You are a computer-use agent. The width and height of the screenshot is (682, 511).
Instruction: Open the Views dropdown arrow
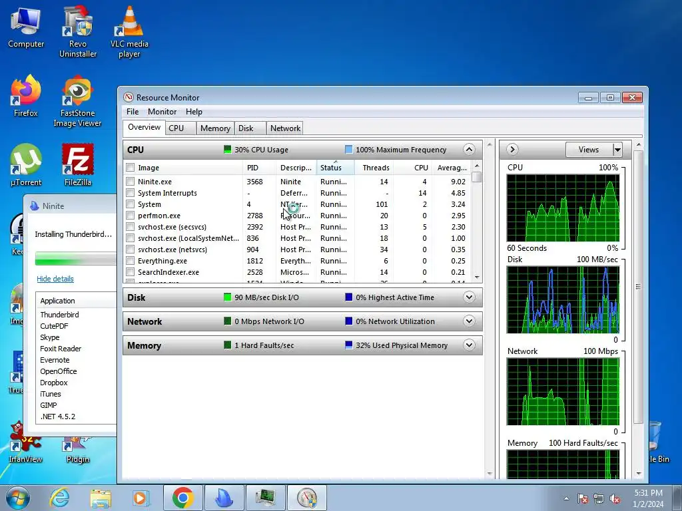pyautogui.click(x=617, y=150)
